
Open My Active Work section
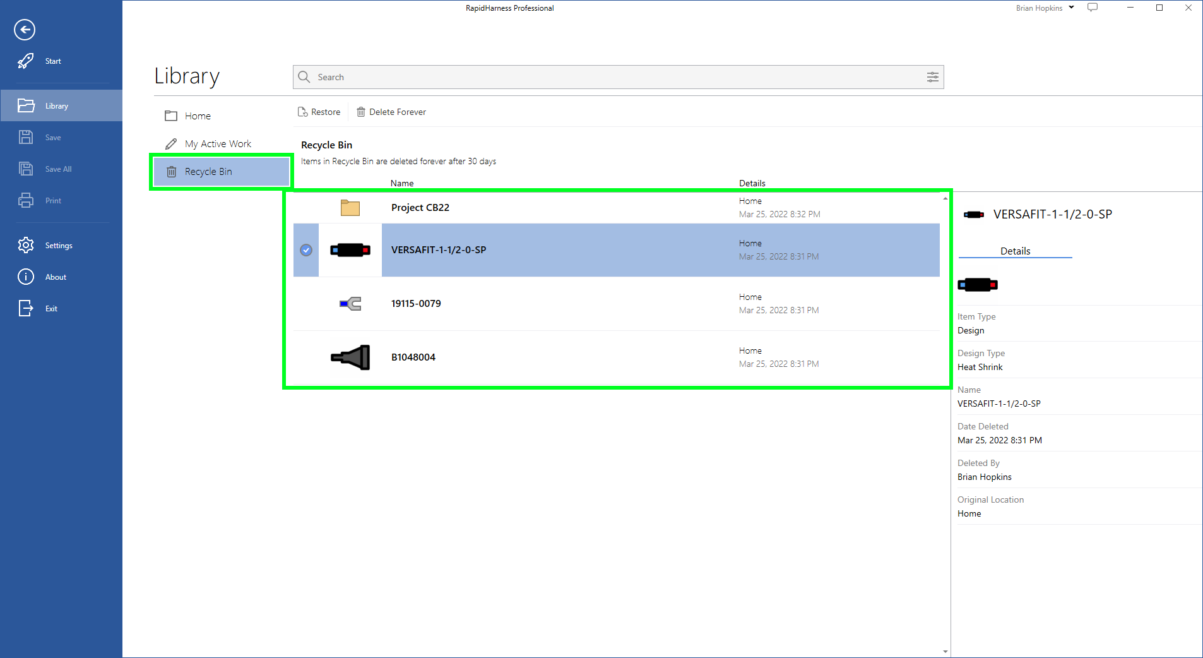(221, 144)
